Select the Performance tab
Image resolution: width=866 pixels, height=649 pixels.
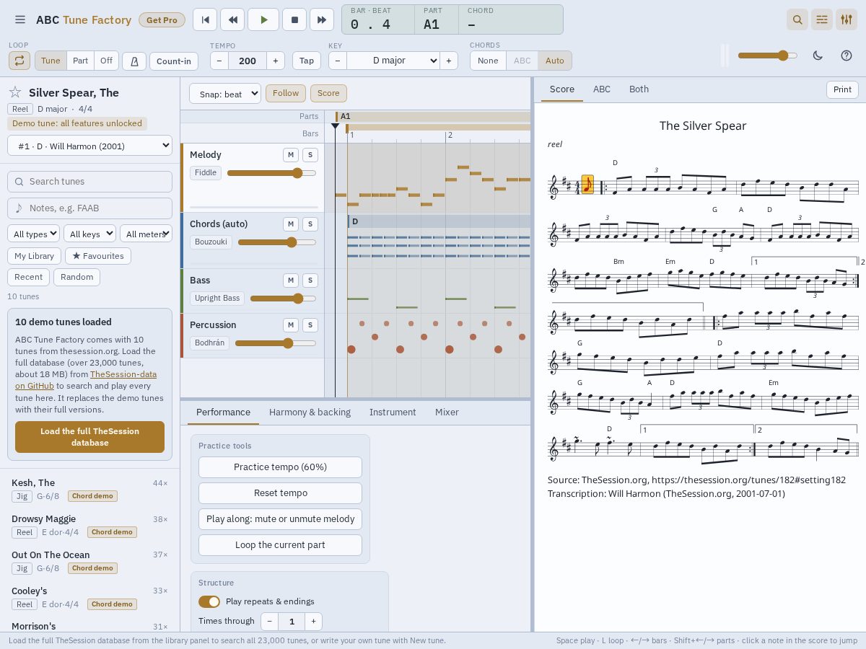tap(223, 412)
